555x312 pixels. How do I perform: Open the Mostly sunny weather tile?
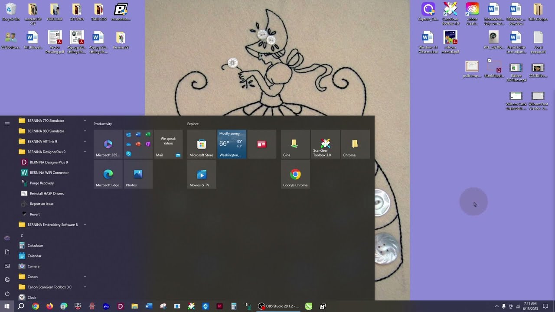coord(232,144)
